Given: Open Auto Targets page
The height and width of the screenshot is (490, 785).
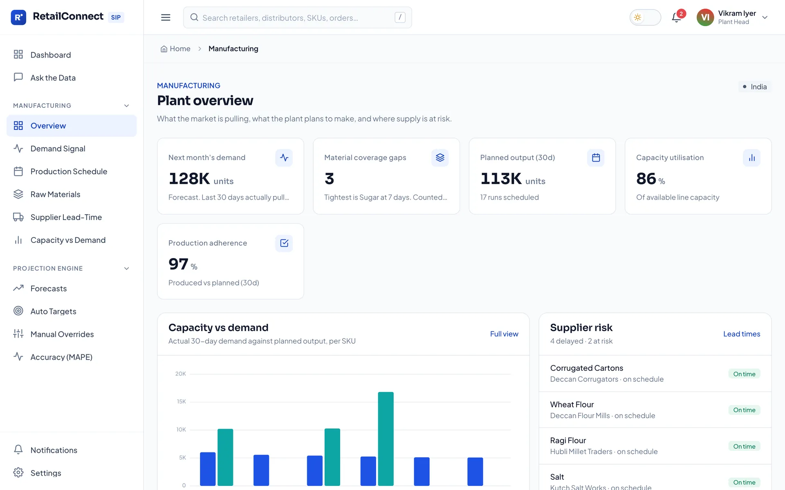Looking at the screenshot, I should [x=72, y=311].
